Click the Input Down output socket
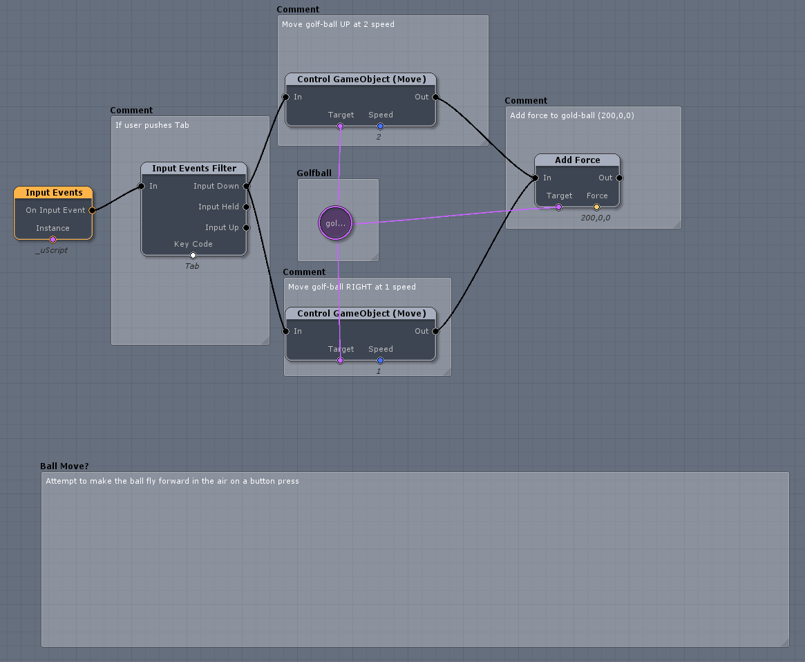The height and width of the screenshot is (662, 805). [246, 186]
